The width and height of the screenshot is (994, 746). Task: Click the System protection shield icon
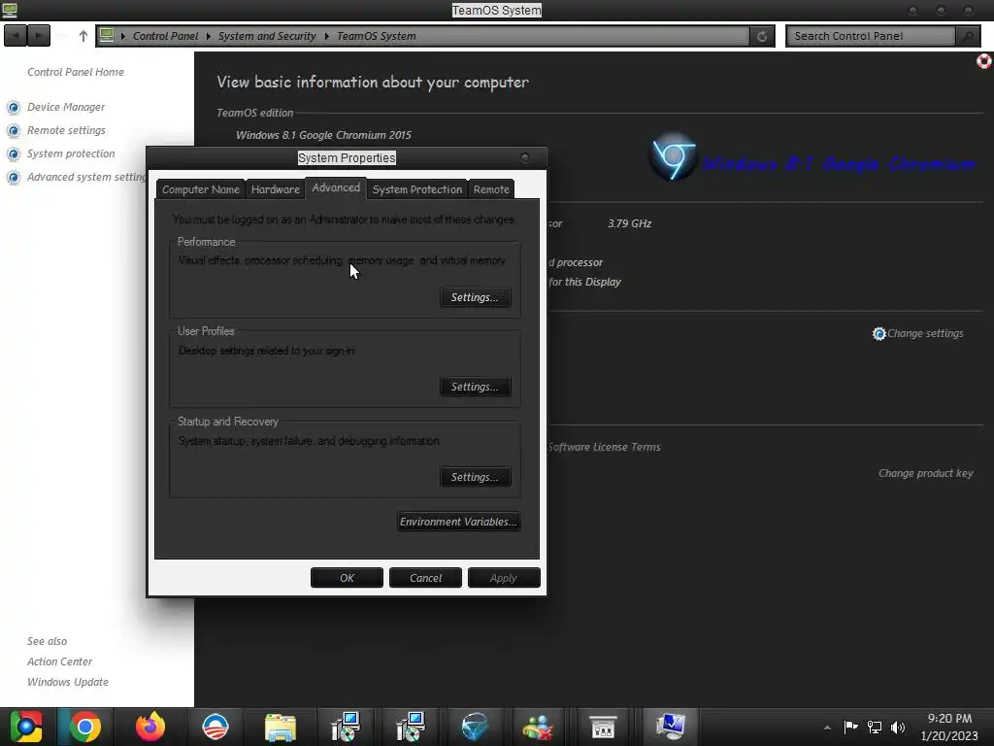[x=14, y=154]
